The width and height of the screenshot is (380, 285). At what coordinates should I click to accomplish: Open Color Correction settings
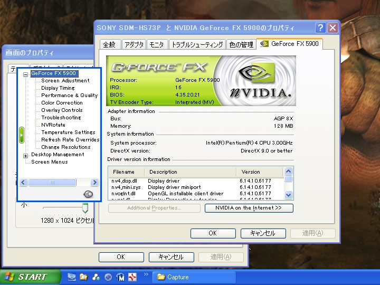pyautogui.click(x=62, y=103)
